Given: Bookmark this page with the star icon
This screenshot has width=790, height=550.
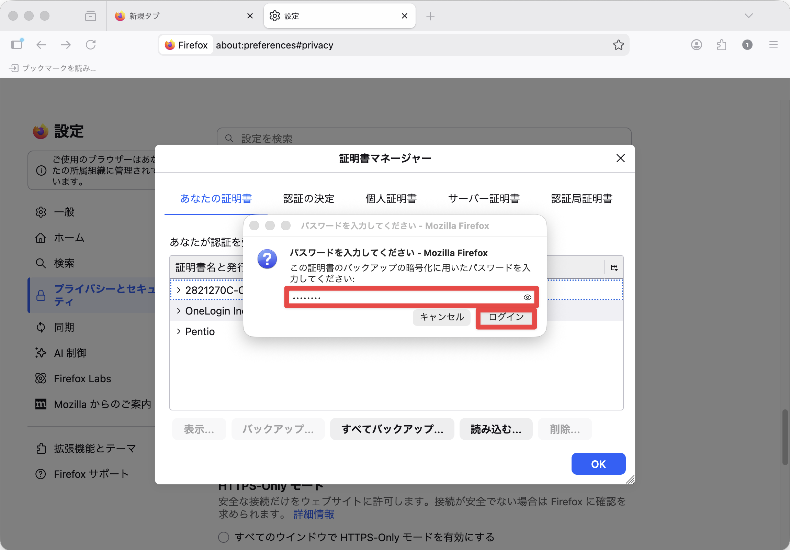Looking at the screenshot, I should click(618, 45).
